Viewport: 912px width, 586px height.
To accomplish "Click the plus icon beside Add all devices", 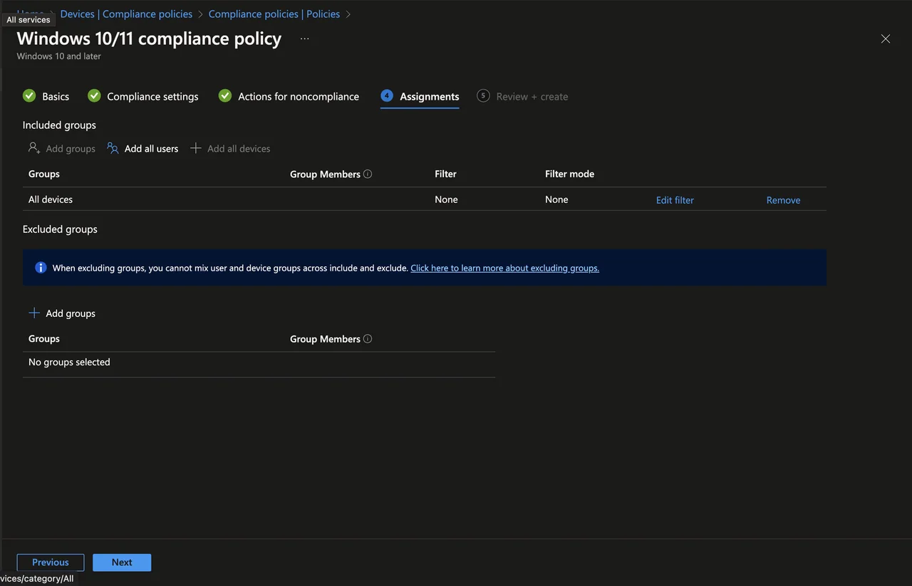I will coord(196,148).
